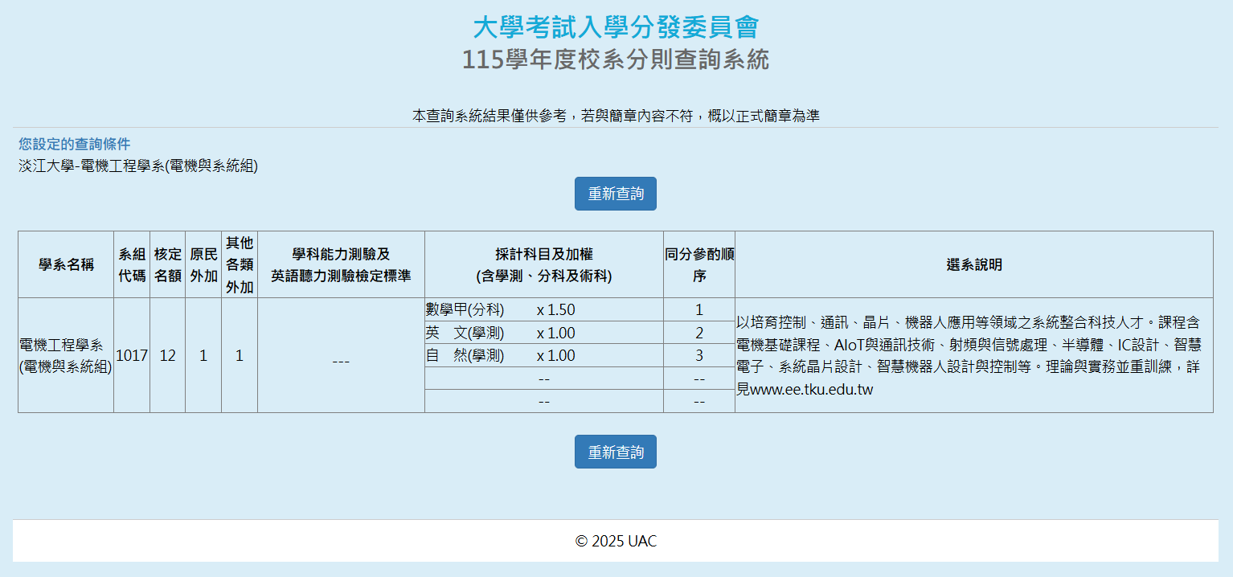This screenshot has width=1233, height=577.
Task: Select the 自然(學測) subject row
Action: [x=501, y=355]
